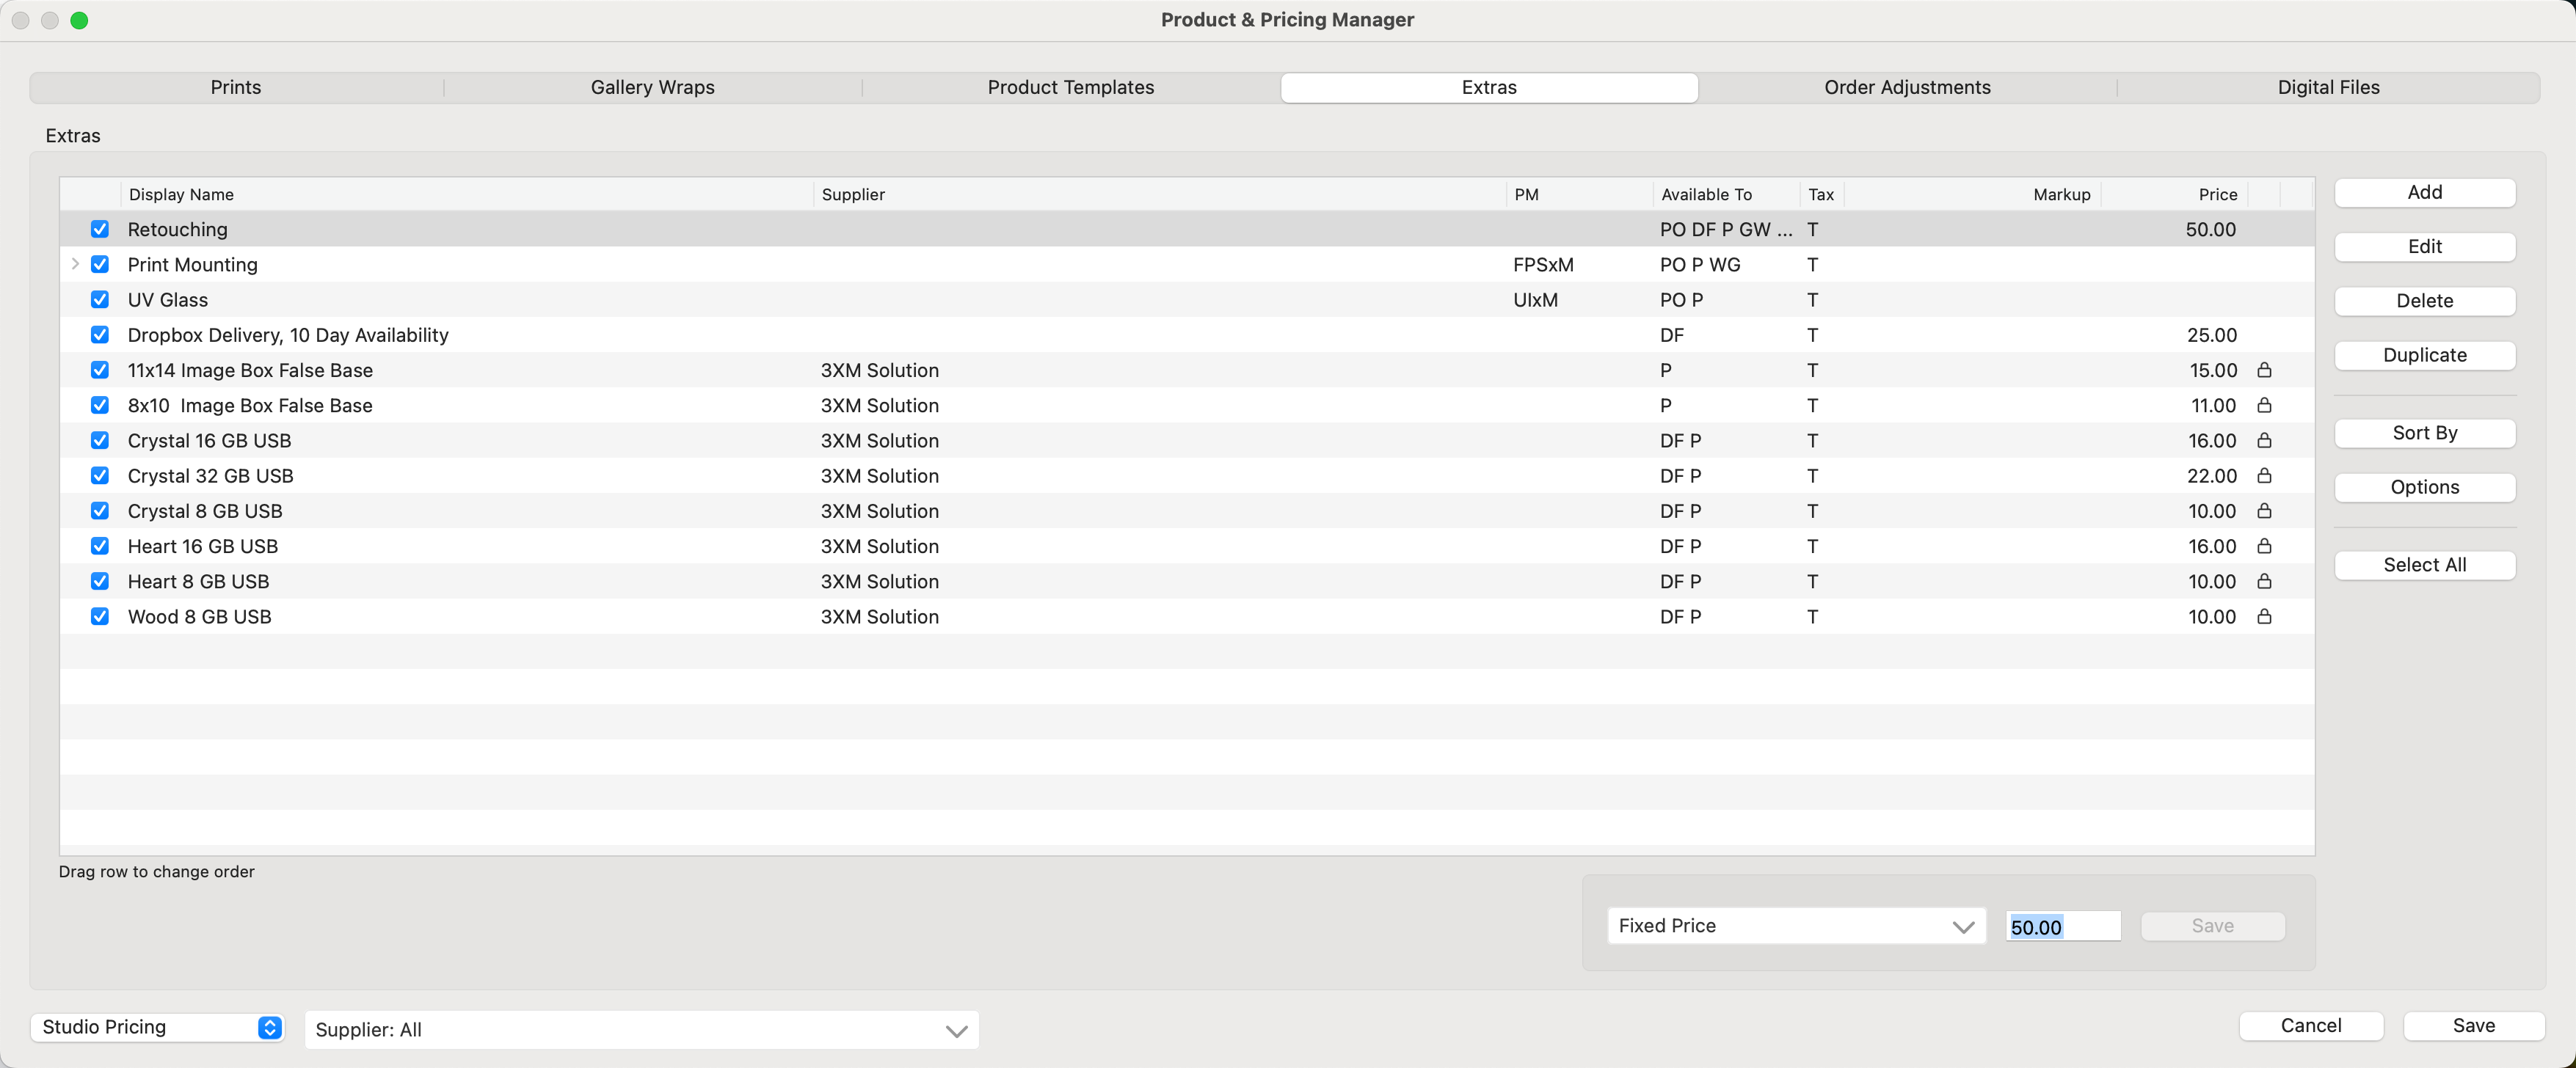The width and height of the screenshot is (2576, 1068).
Task: Click lock icon beside Crystal 32 GB USB price
Action: (2264, 475)
